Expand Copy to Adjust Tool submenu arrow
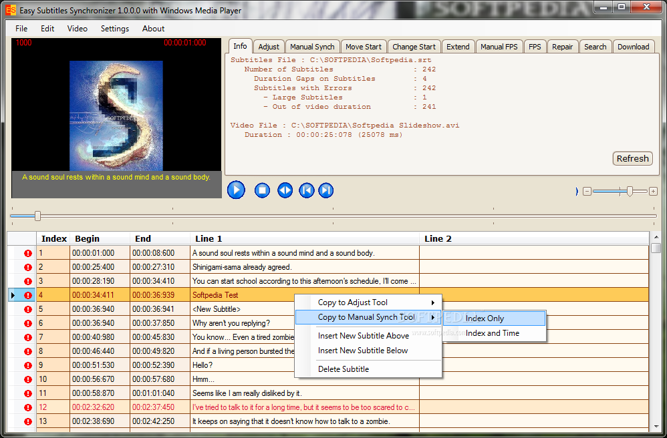 432,302
